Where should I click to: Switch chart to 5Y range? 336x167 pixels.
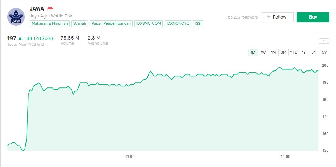324,52
